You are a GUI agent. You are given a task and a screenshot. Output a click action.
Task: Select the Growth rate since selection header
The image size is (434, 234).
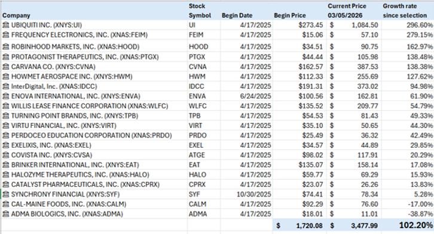408,11
